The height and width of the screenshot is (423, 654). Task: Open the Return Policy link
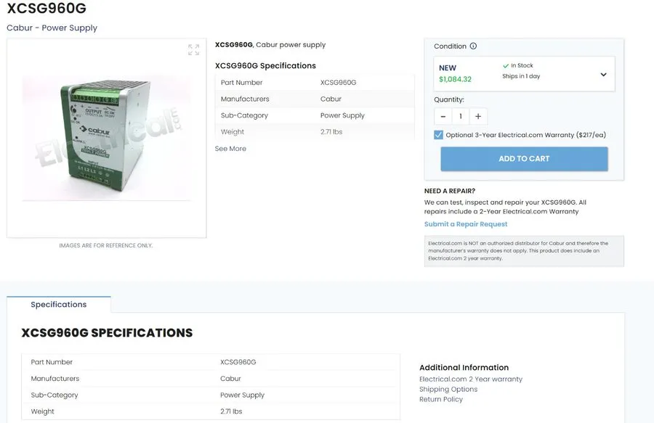pos(441,399)
